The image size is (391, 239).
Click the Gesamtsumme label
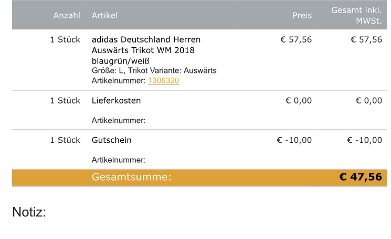tap(131, 178)
